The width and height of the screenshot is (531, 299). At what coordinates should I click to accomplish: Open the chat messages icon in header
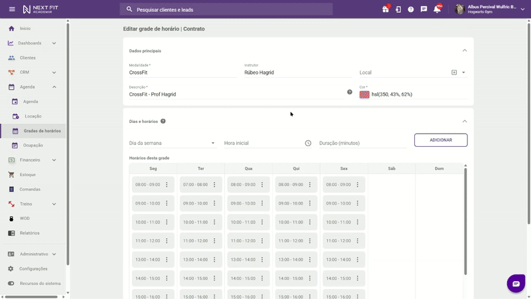coord(423,9)
